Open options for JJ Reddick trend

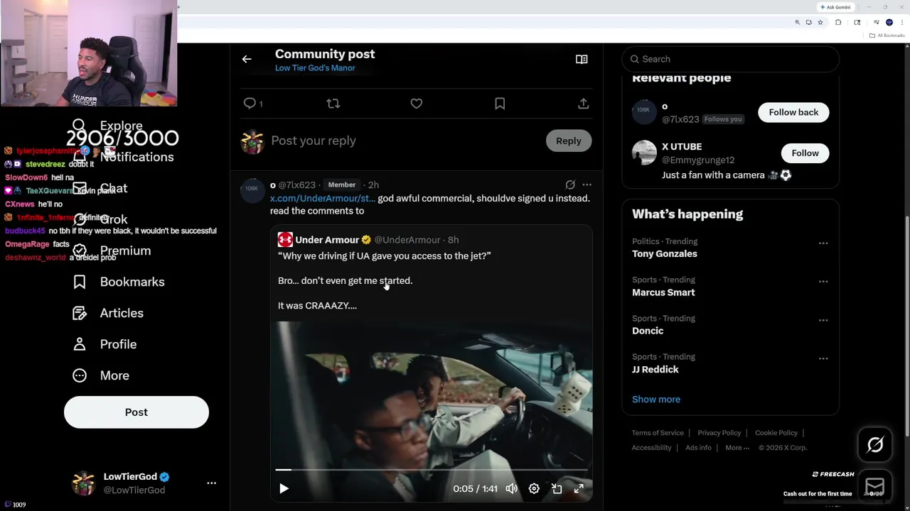coord(823,358)
